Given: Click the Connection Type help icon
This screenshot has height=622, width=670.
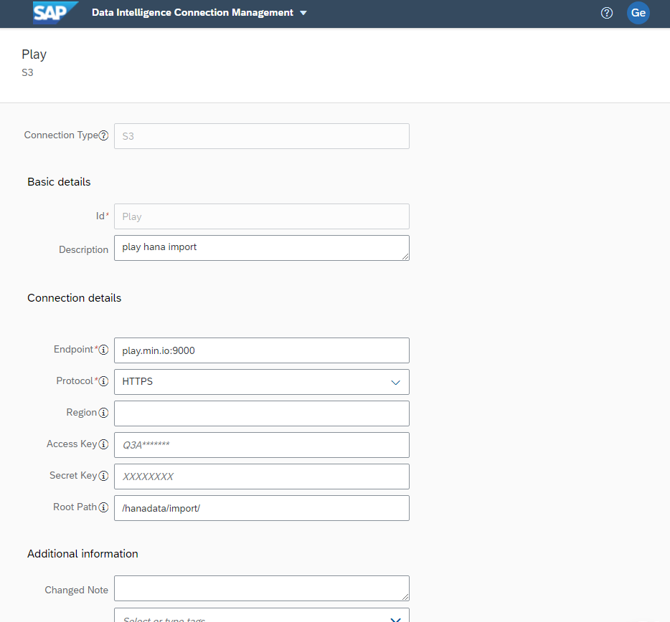Looking at the screenshot, I should coord(104,135).
